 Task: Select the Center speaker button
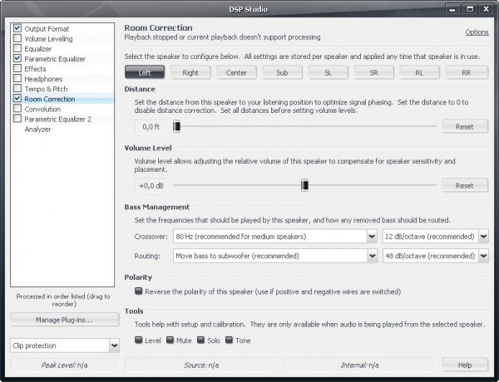click(x=236, y=72)
